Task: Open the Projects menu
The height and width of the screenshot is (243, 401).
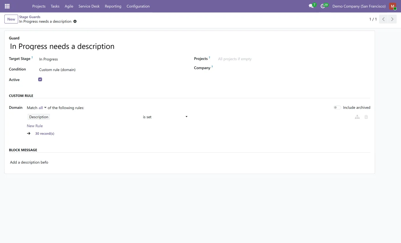Action: coord(39,6)
